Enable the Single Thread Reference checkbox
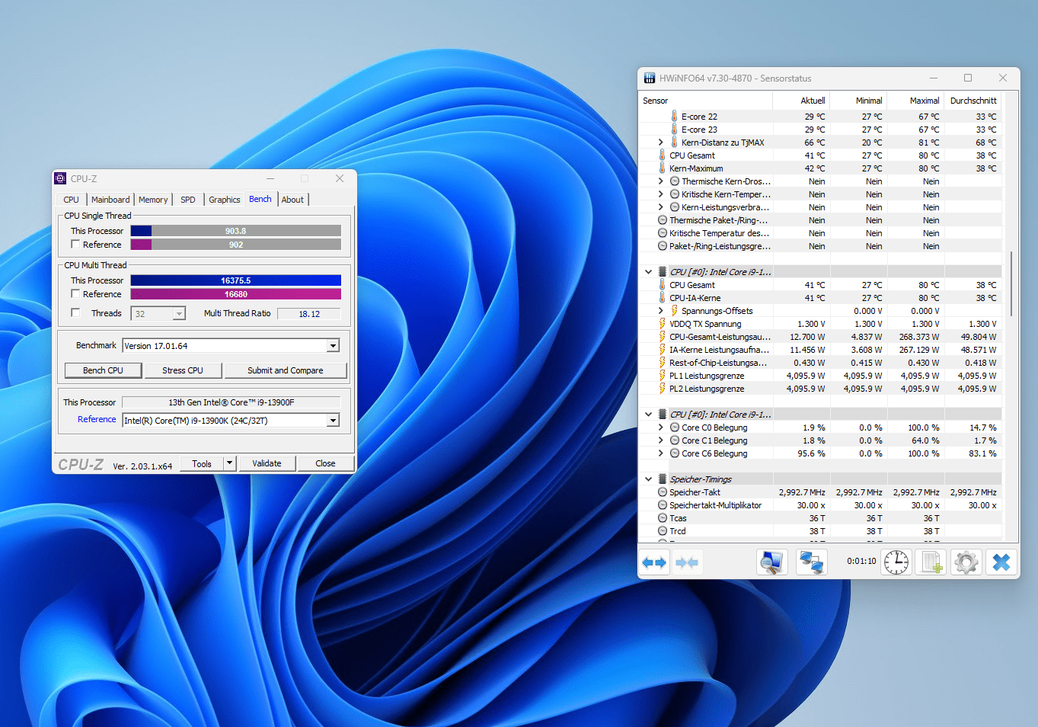The height and width of the screenshot is (727, 1038). [x=75, y=245]
